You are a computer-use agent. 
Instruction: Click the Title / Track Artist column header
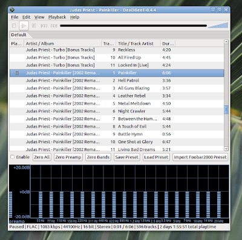pos(138,44)
